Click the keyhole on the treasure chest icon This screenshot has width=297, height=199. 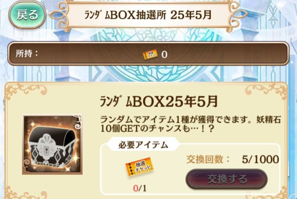tap(46, 150)
